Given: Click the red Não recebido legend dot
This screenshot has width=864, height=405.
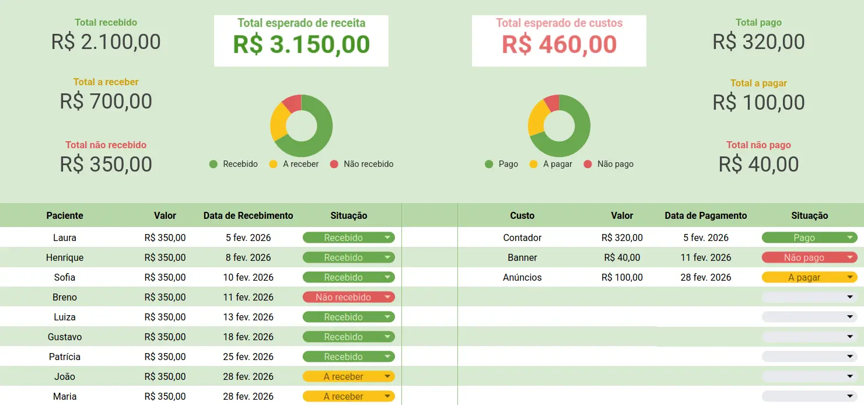Looking at the screenshot, I should [334, 164].
